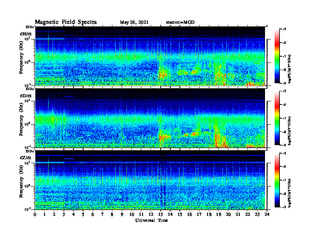
Task: Click hour 14 on the time axis
Action: (170, 214)
